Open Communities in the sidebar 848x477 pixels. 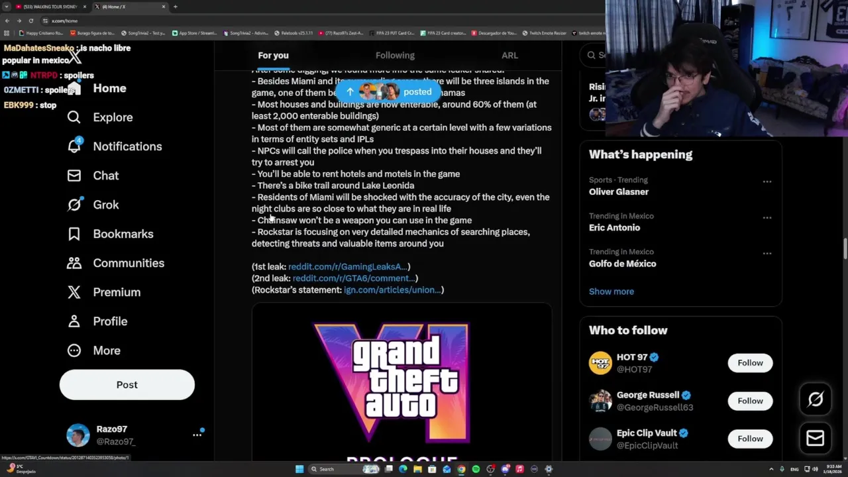pyautogui.click(x=115, y=263)
